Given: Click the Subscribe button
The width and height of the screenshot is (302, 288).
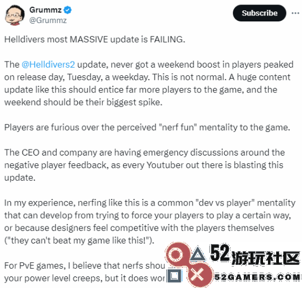Looking at the screenshot, I should point(259,13).
